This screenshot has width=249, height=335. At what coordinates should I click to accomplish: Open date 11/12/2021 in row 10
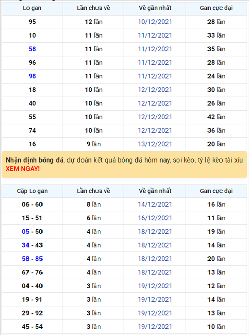[155, 35]
